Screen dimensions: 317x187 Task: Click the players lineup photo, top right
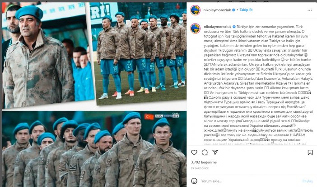[139, 53]
